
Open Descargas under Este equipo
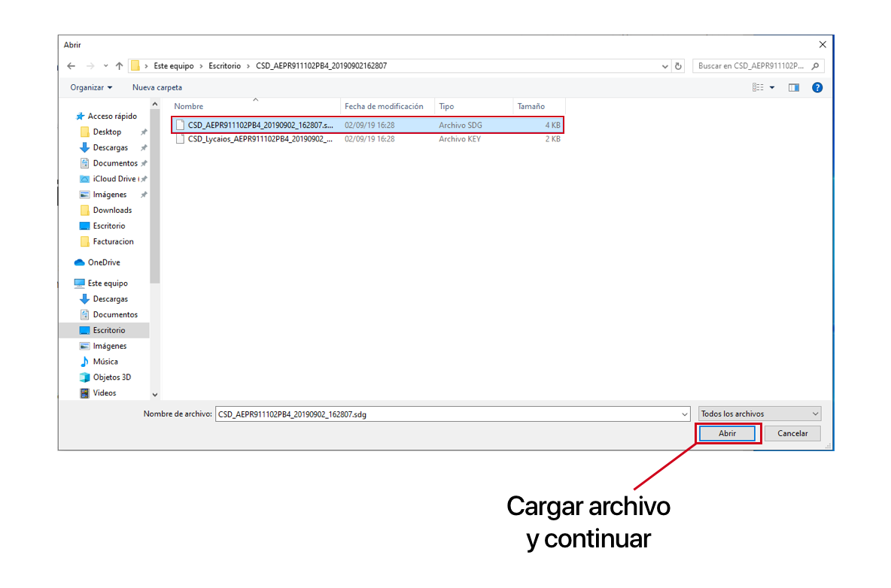[x=110, y=299]
